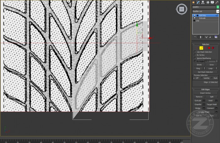Click Split edge button
Viewport: 220px width, 143px height.
point(212,97)
